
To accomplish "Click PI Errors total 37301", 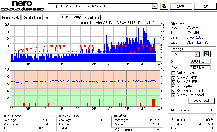I will pyautogui.click(x=43, y=128).
